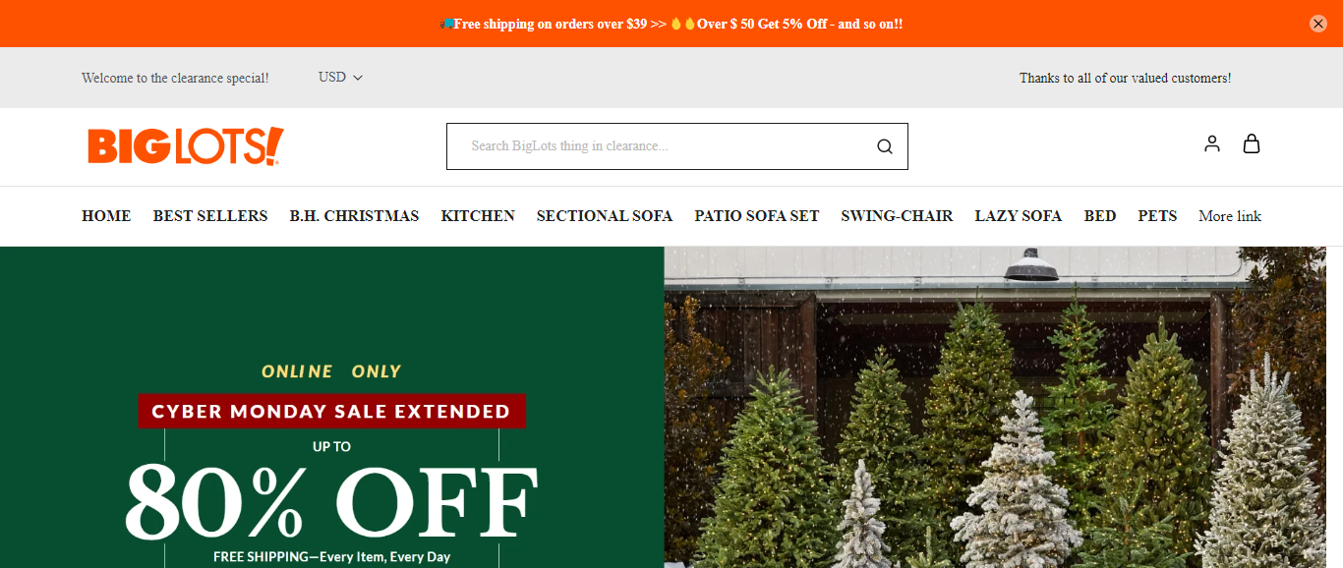Open the user account icon
Screen dimensions: 1343x568
coord(1212,144)
